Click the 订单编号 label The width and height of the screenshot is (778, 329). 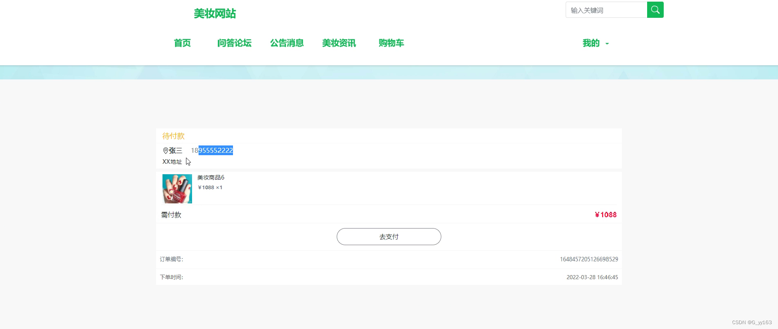171,259
